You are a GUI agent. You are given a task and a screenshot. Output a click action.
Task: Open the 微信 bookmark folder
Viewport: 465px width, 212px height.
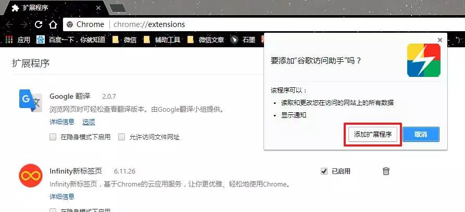click(124, 39)
